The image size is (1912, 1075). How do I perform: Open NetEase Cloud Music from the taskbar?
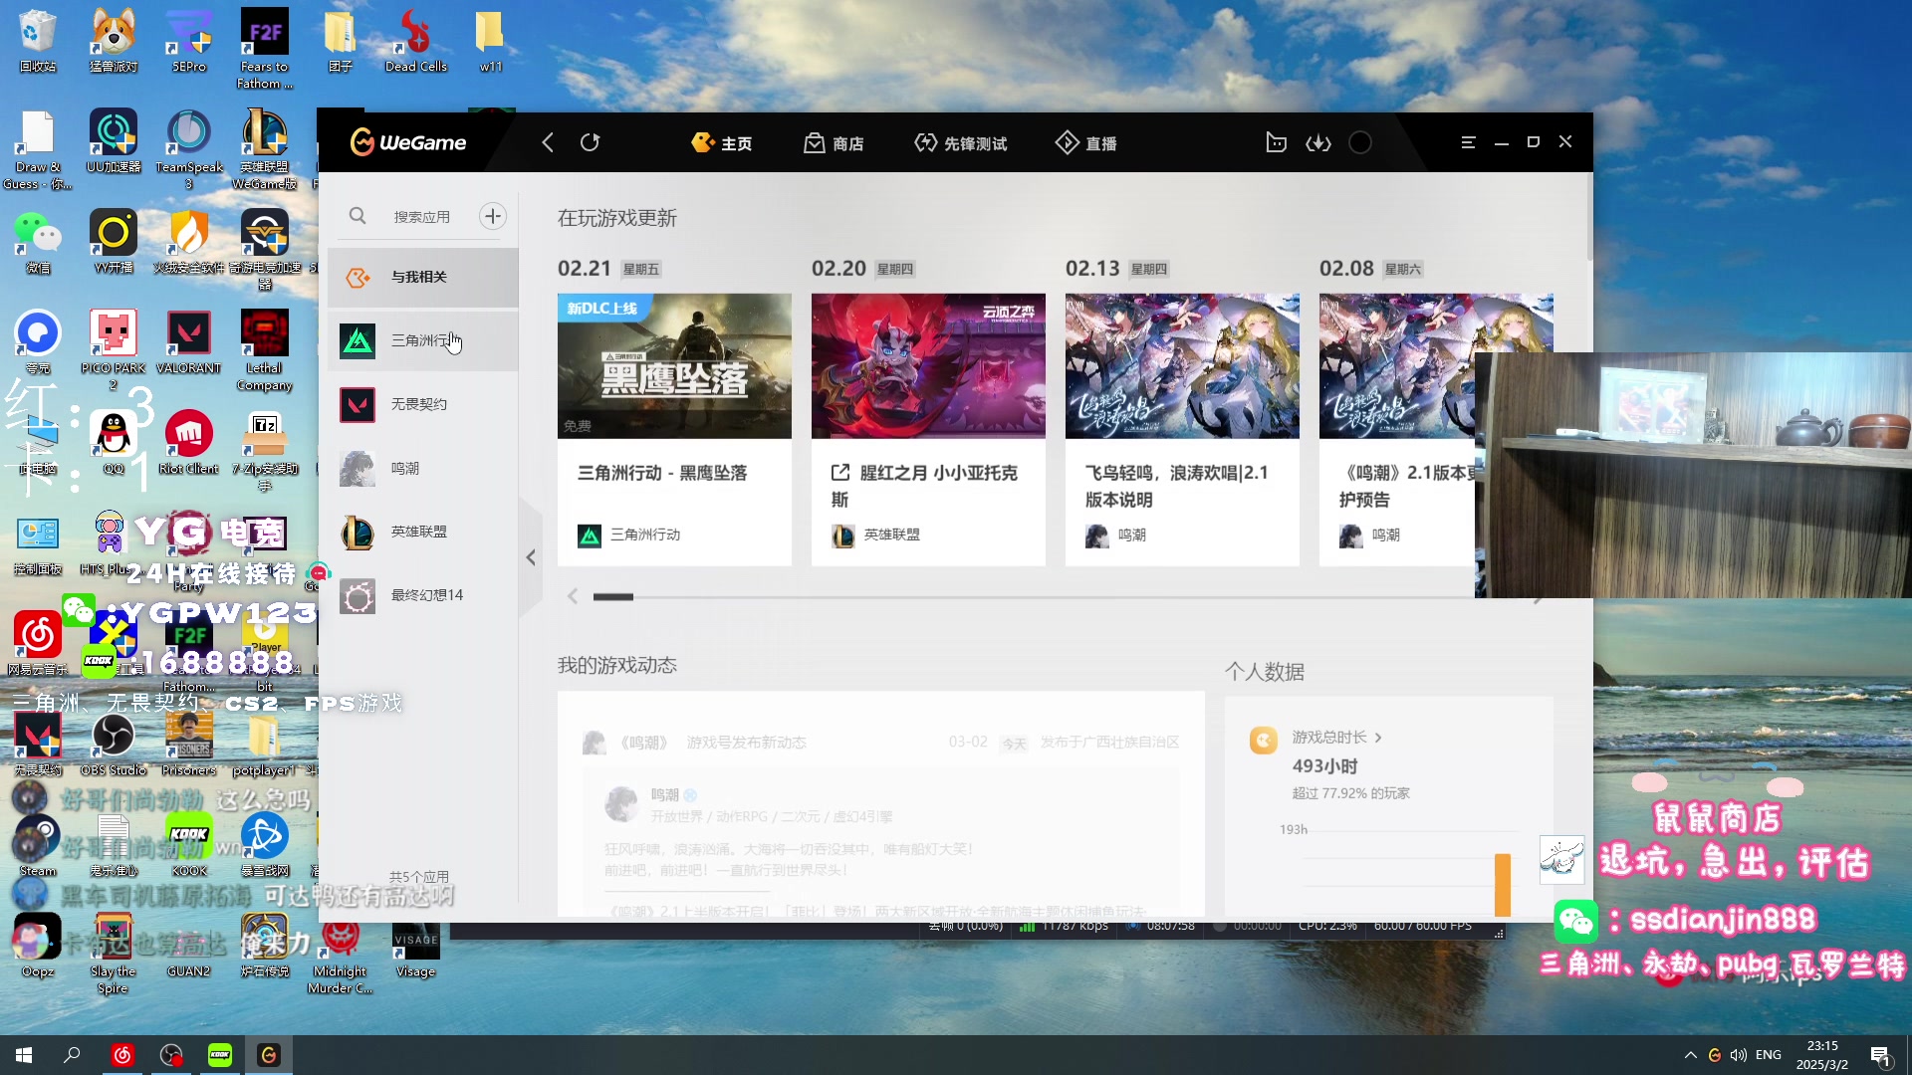pyautogui.click(x=121, y=1055)
